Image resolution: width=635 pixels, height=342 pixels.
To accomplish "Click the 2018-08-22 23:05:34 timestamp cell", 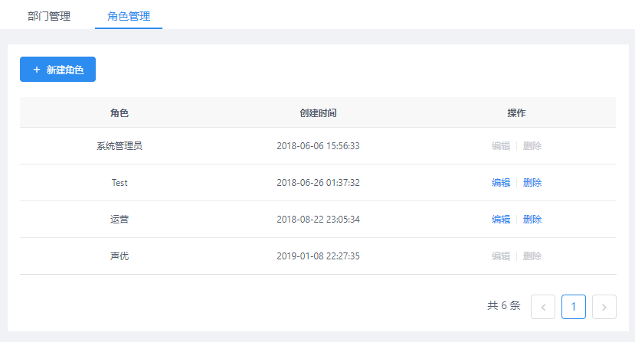I will pos(318,220).
